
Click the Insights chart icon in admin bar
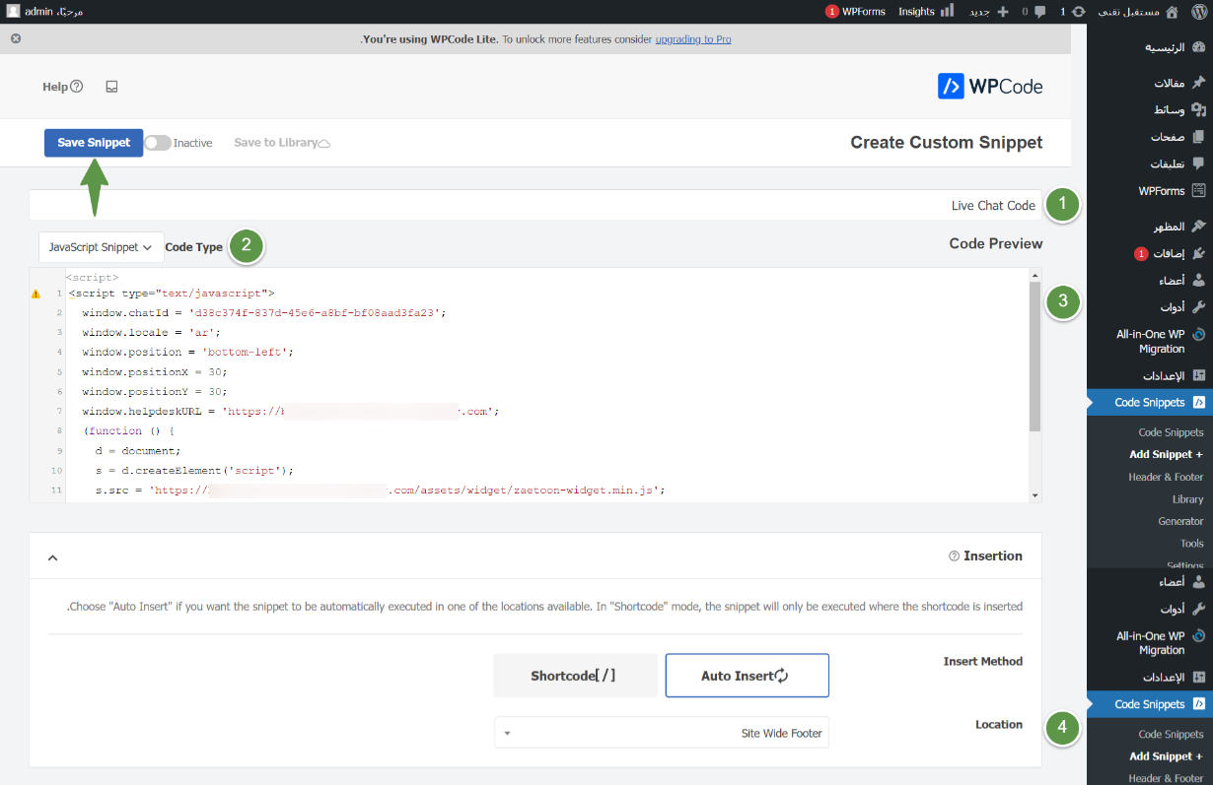coord(947,12)
